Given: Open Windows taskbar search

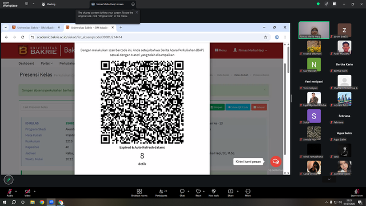Looking at the screenshot, I should tap(14, 202).
